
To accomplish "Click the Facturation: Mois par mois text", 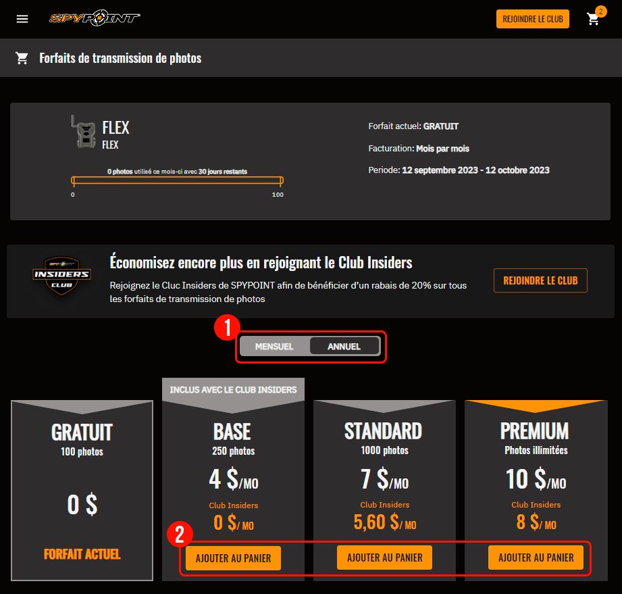I will point(419,149).
